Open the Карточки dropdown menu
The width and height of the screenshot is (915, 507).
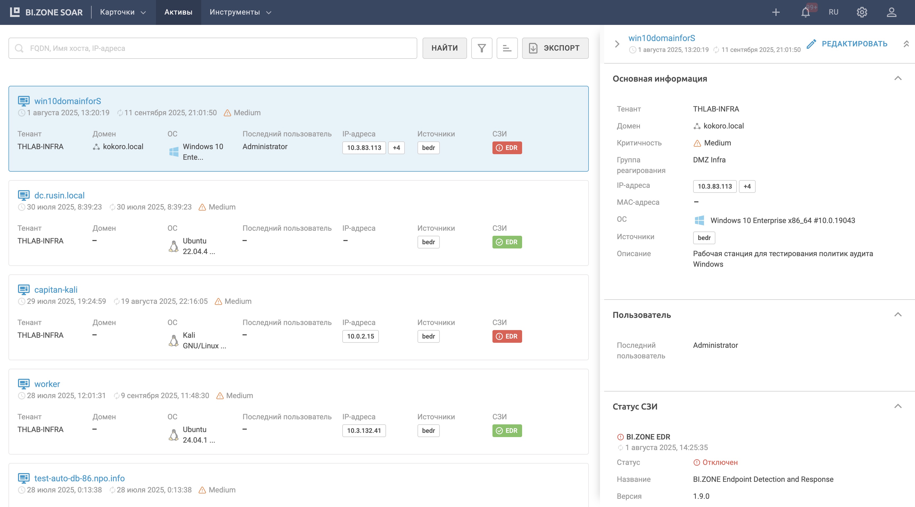(x=123, y=12)
